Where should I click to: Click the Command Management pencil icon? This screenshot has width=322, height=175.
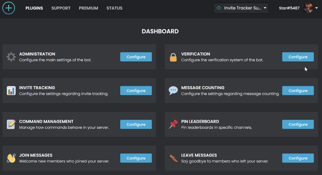pos(11,124)
